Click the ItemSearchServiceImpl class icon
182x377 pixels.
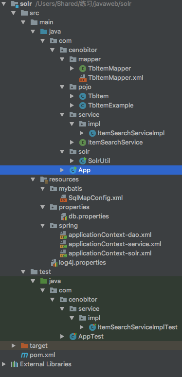pos(92,133)
